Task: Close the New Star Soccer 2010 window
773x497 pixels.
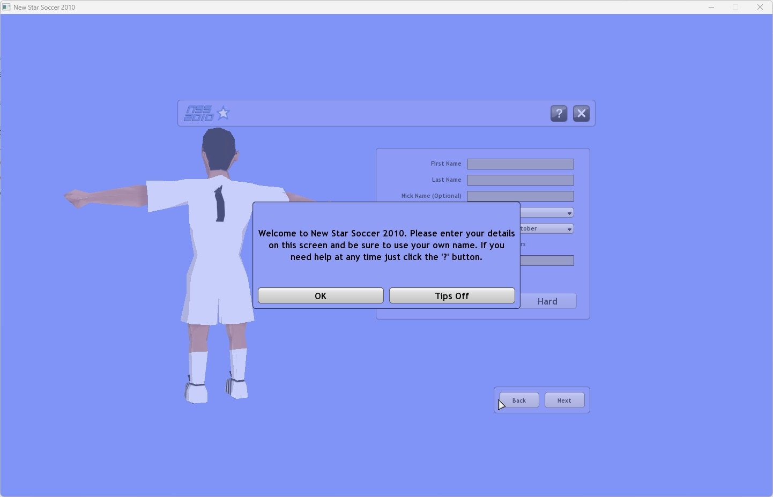Action: click(x=760, y=7)
